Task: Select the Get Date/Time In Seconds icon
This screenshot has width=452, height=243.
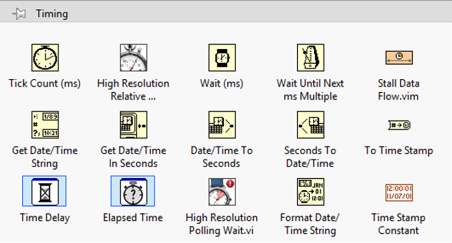Action: coord(133,124)
